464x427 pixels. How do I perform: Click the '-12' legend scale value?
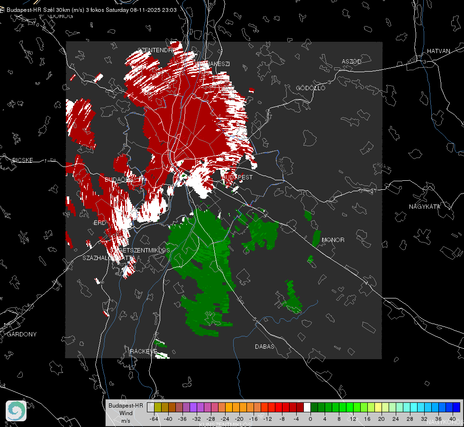(267, 419)
